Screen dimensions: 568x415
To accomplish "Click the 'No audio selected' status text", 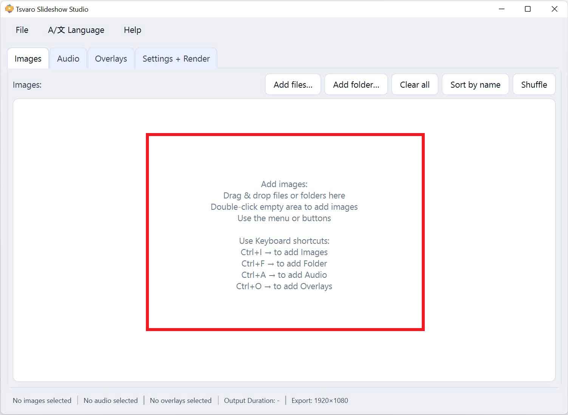I will 111,401.
